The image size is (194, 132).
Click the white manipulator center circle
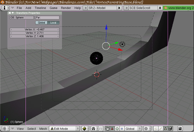tap(106, 46)
